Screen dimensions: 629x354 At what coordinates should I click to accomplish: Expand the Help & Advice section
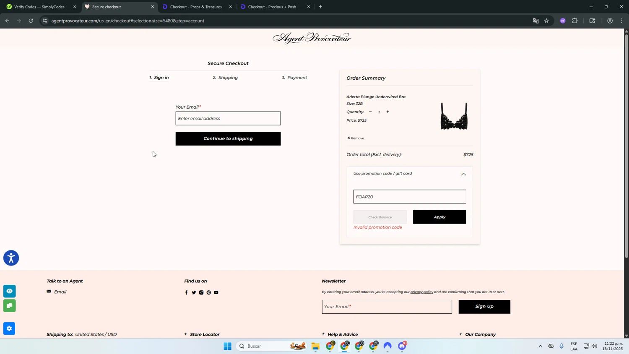pyautogui.click(x=340, y=334)
